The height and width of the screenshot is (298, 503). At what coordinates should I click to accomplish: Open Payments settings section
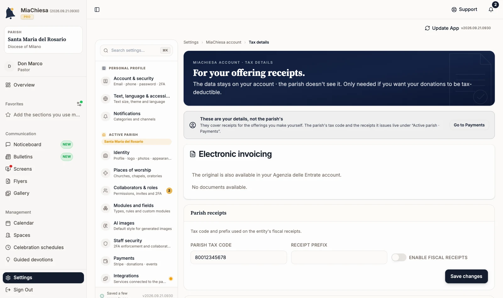[x=136, y=261]
